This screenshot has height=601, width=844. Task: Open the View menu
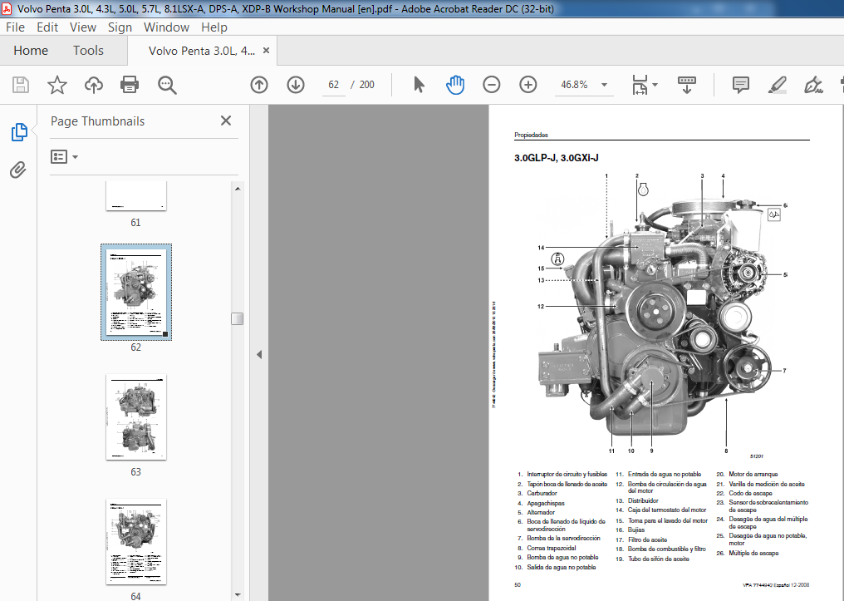click(83, 27)
